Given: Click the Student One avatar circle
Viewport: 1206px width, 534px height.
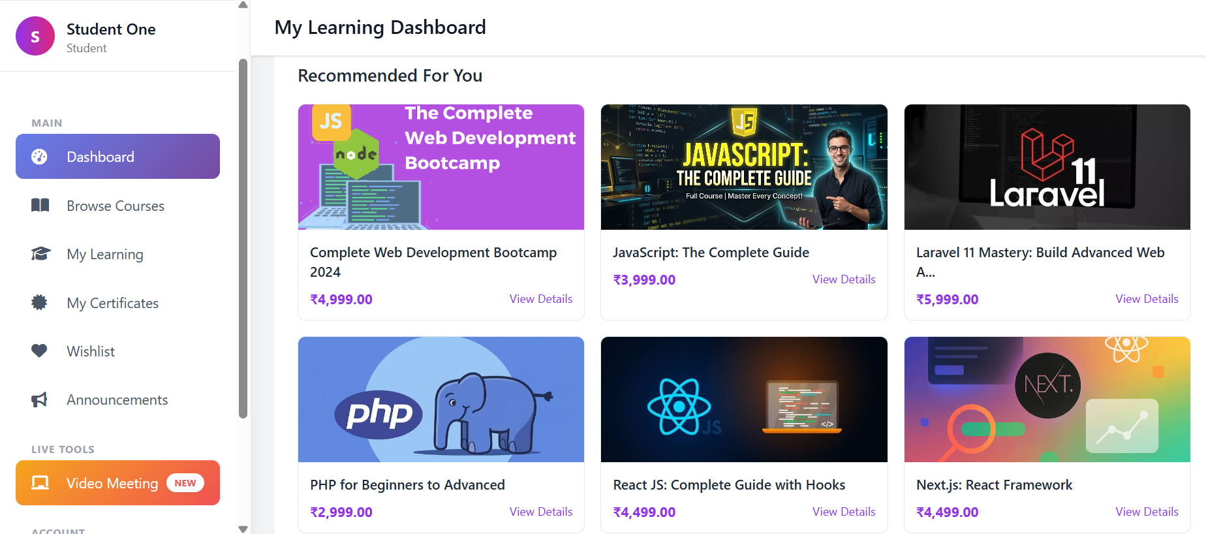Looking at the screenshot, I should click(35, 36).
